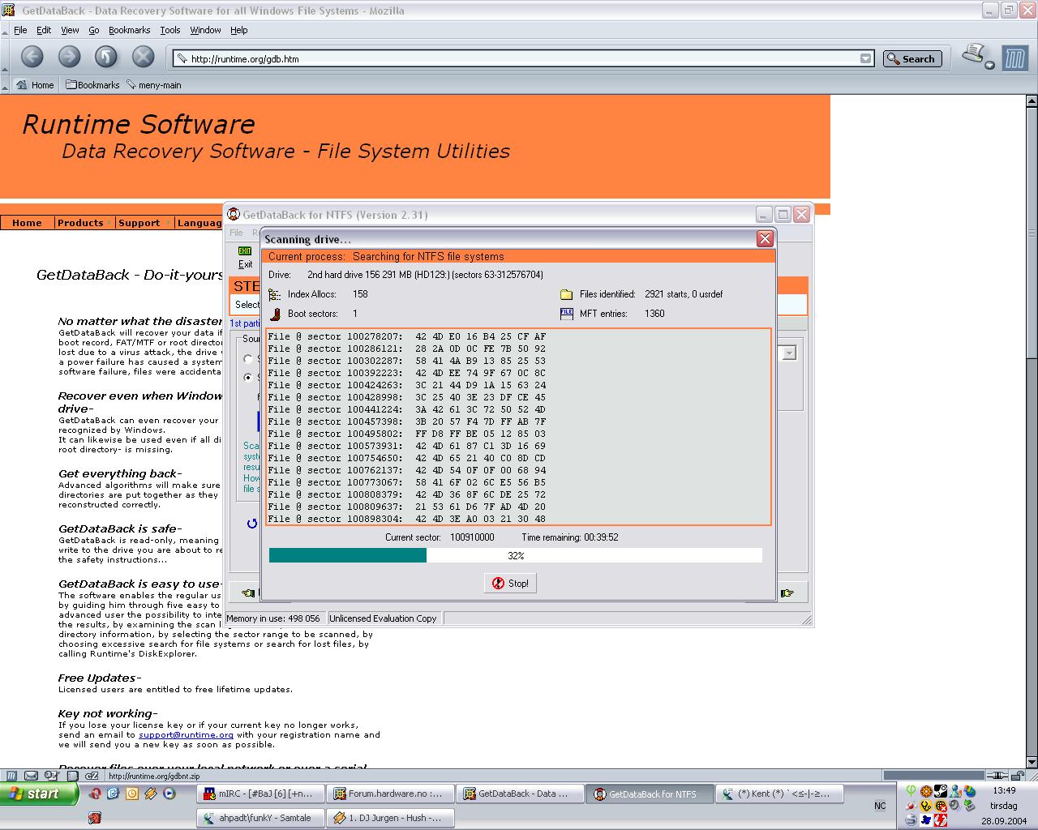Viewport: 1038px width, 830px height.
Task: Click the clock showing 13:49 in tray
Action: 1004,790
